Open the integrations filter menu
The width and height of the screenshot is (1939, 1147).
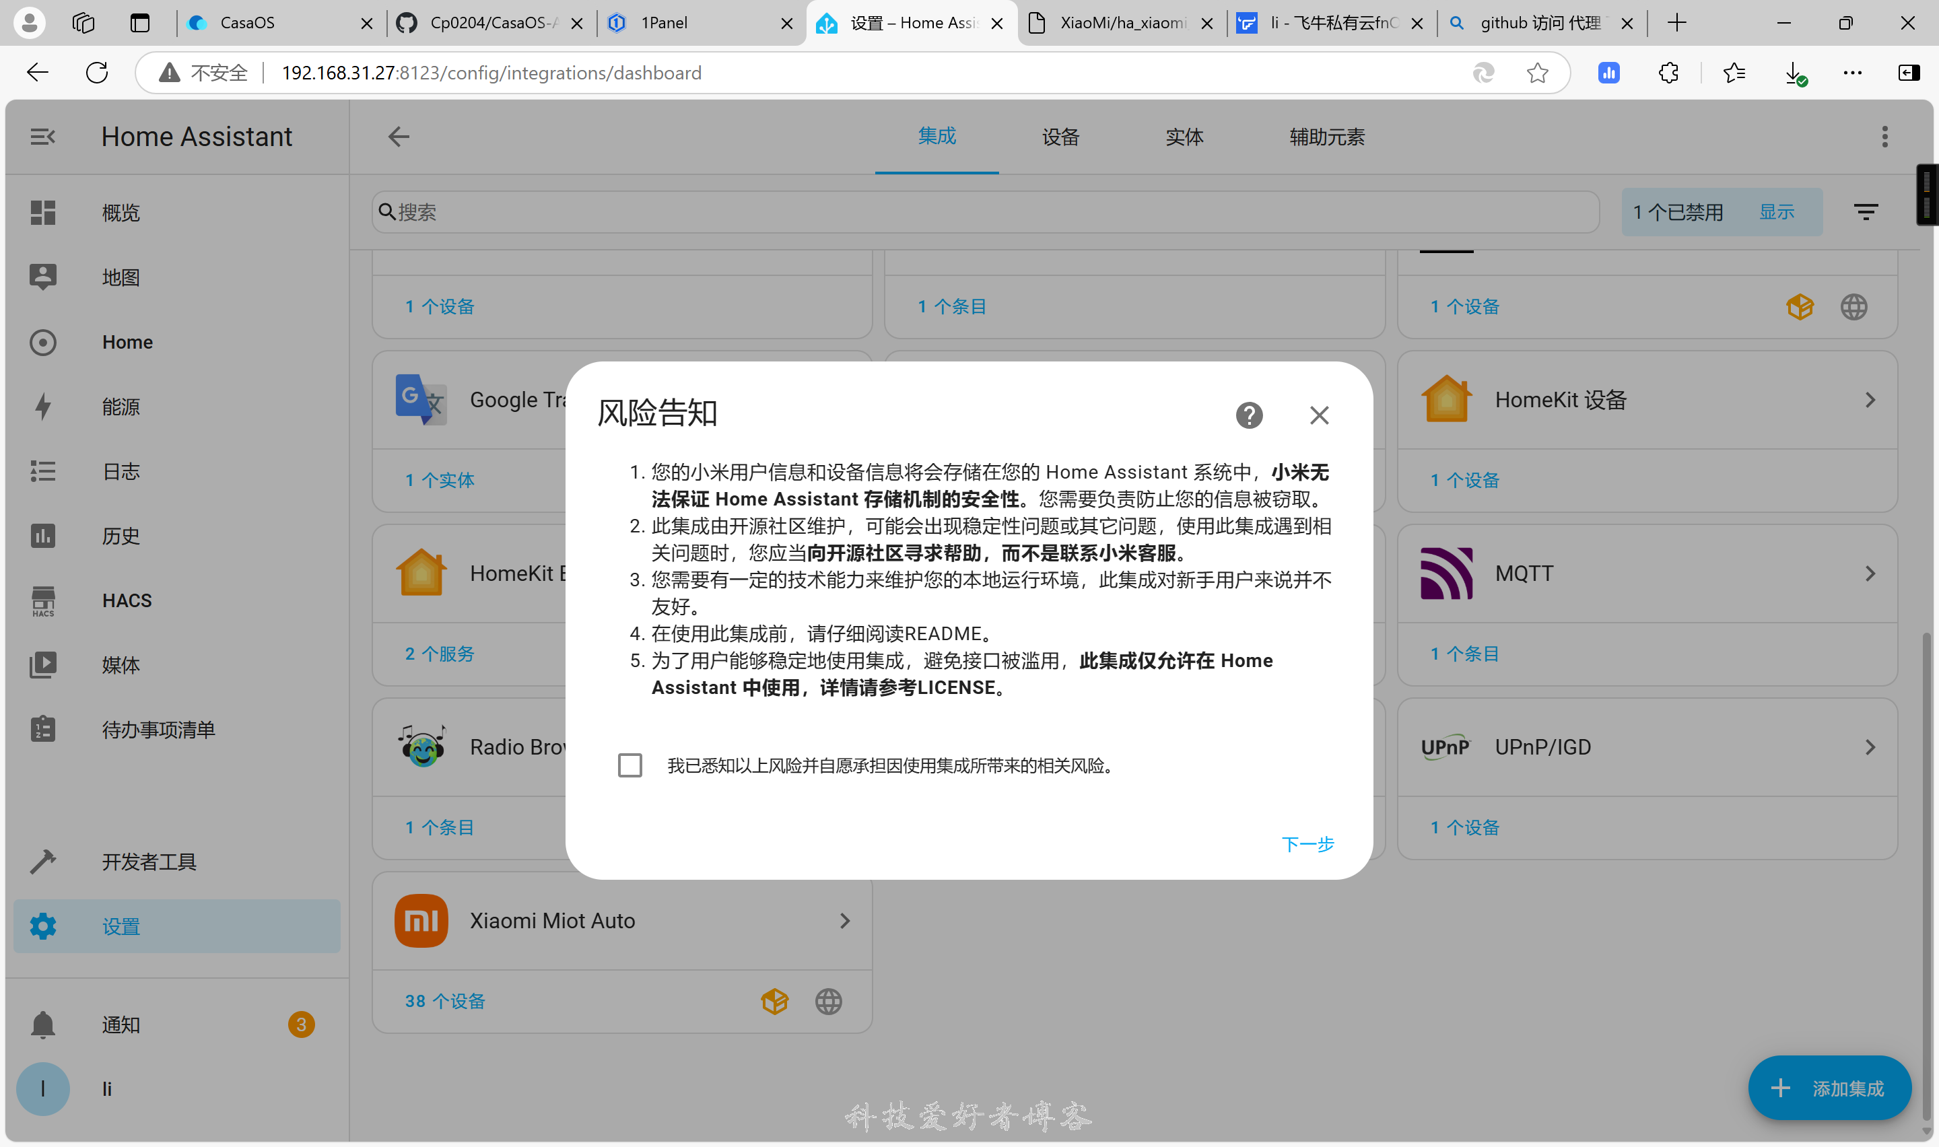(x=1866, y=212)
